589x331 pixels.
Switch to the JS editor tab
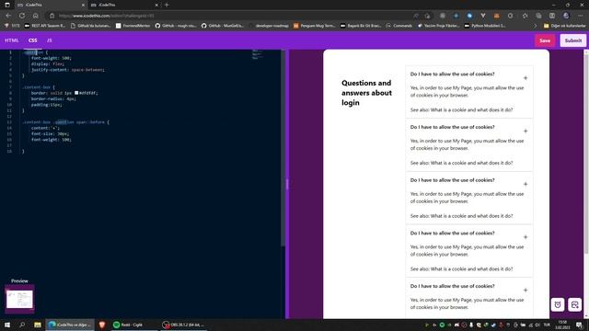[x=49, y=40]
